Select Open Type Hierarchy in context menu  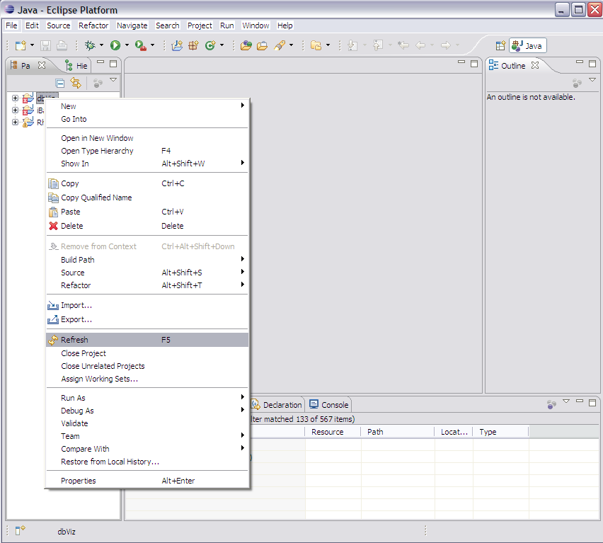click(147, 151)
